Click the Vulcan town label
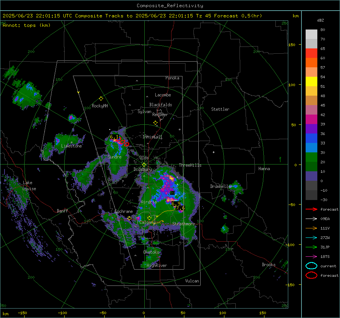The width and height of the screenshot is (340, 318). coord(192,281)
